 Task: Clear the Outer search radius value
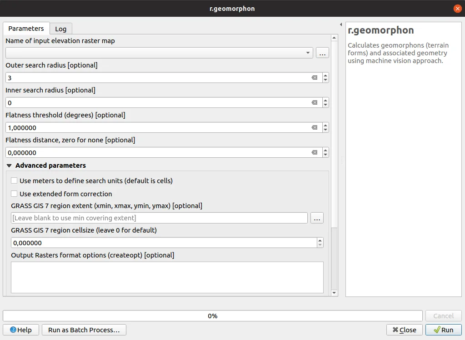tap(314, 78)
